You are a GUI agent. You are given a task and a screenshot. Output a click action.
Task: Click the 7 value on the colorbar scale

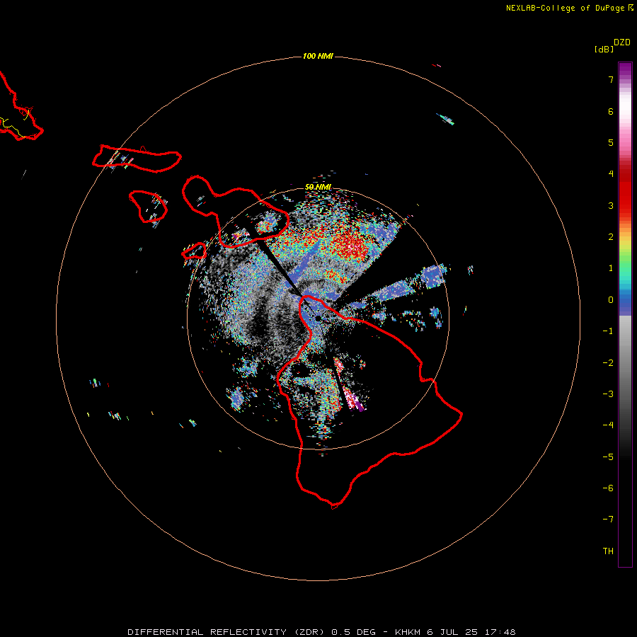611,79
